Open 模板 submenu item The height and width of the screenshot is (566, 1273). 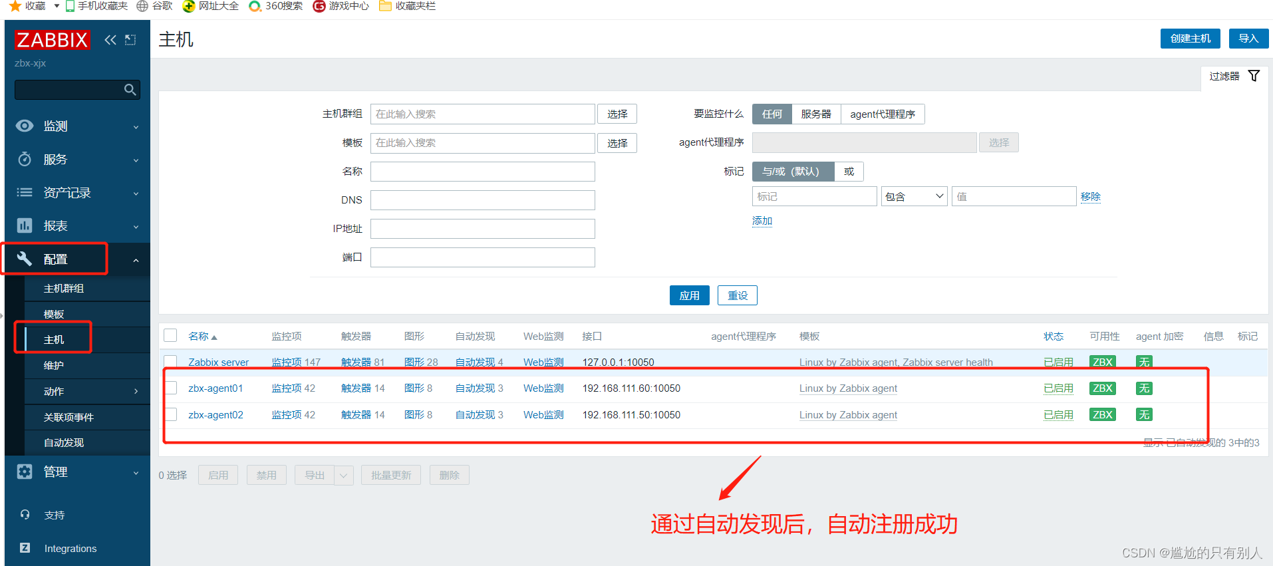[x=87, y=314]
